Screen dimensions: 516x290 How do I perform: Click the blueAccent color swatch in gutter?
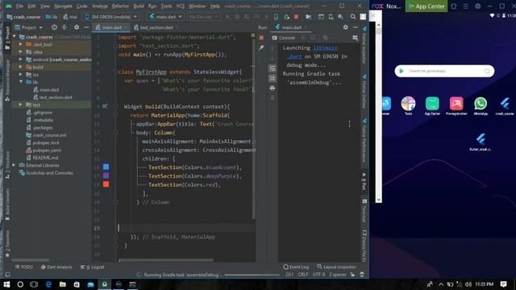click(x=106, y=167)
